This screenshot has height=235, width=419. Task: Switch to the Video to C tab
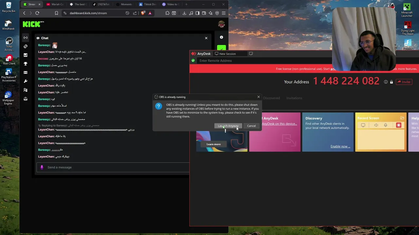pos(171,4)
